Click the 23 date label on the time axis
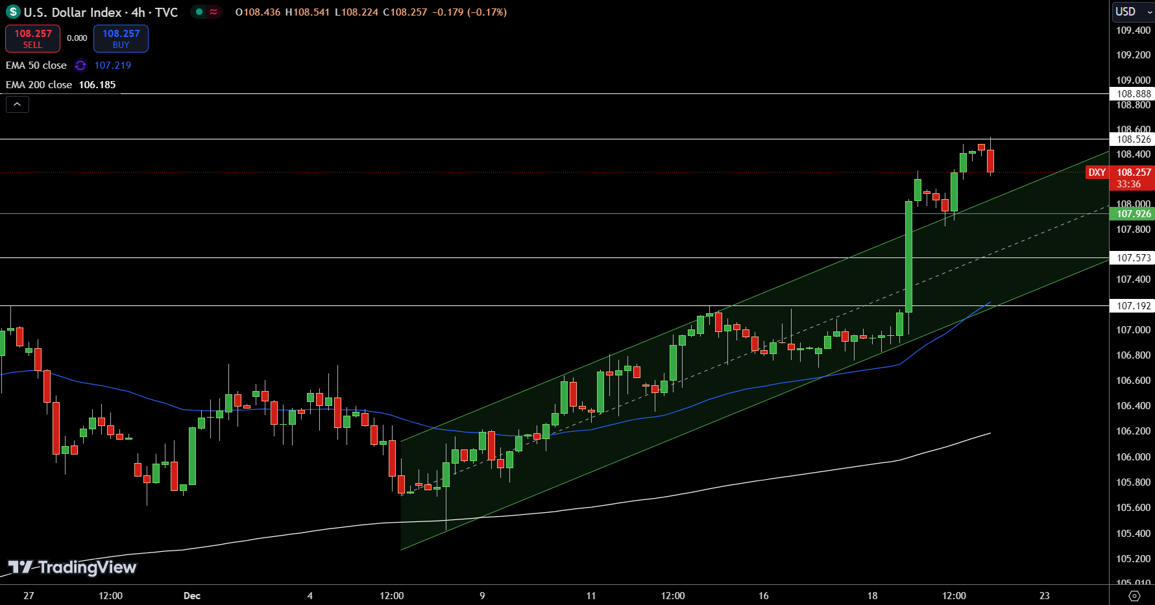 pos(1045,596)
